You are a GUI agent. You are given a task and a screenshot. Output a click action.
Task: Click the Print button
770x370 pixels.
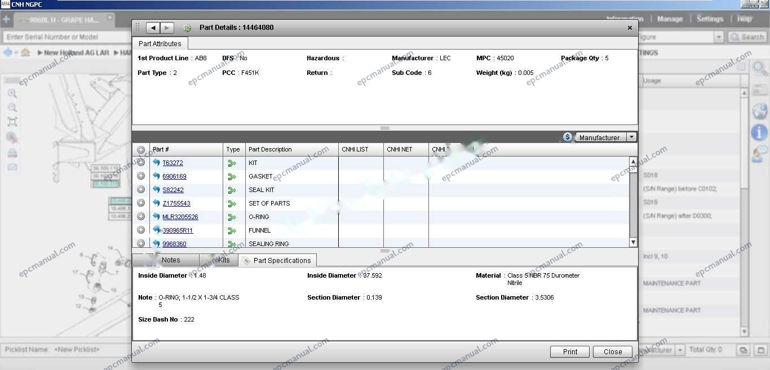(570, 351)
